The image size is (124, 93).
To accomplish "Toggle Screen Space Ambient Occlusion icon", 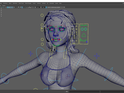I will coord(19,7).
